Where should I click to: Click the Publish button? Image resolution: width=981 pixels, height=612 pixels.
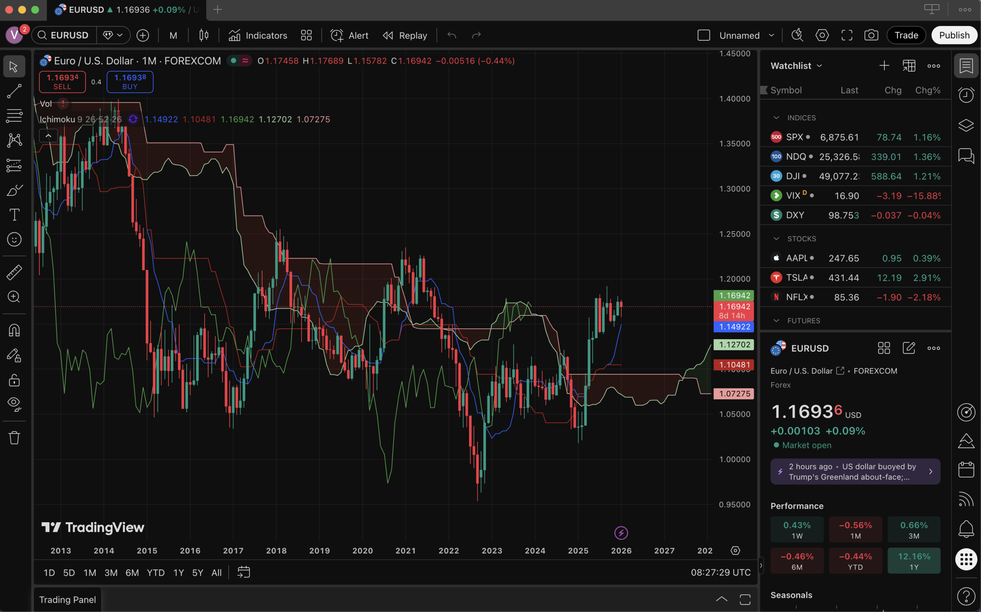pos(954,35)
